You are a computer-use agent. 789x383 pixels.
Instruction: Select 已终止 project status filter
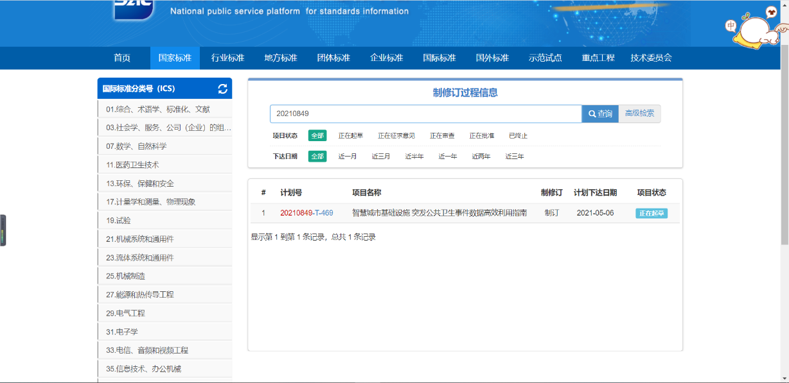point(518,136)
